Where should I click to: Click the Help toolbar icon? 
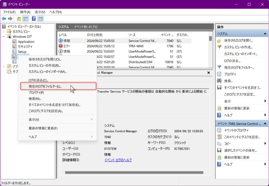[34, 19]
